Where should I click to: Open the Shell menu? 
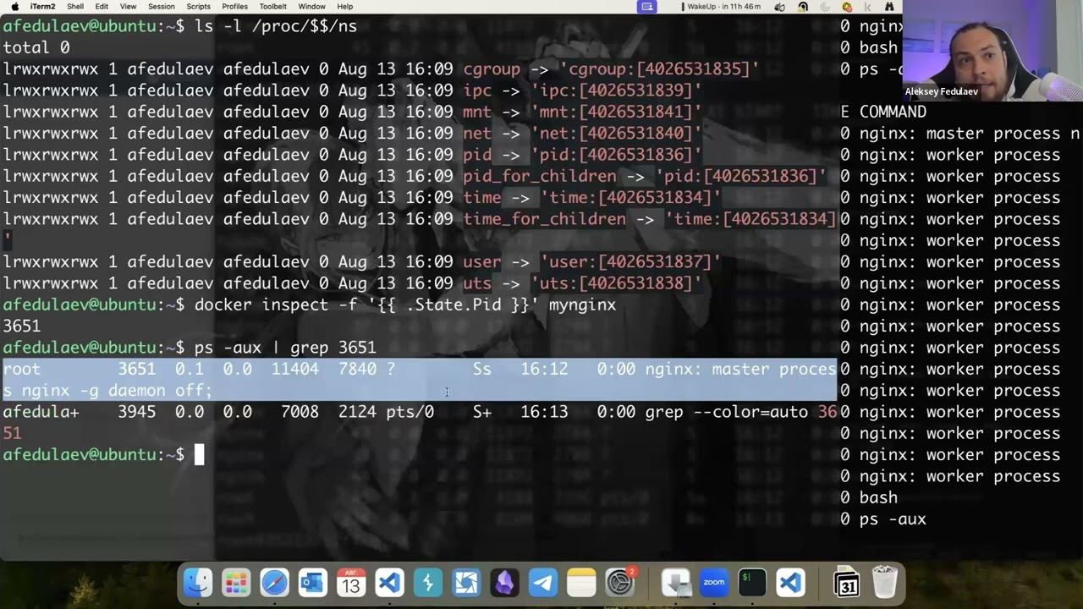point(75,7)
